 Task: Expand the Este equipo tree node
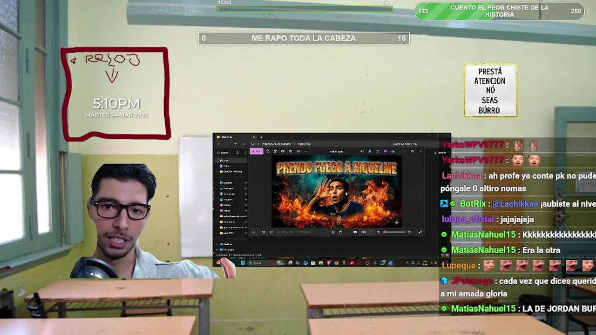coord(217,250)
